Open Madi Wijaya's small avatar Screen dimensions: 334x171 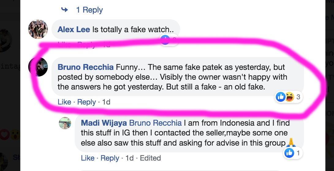tap(65, 123)
